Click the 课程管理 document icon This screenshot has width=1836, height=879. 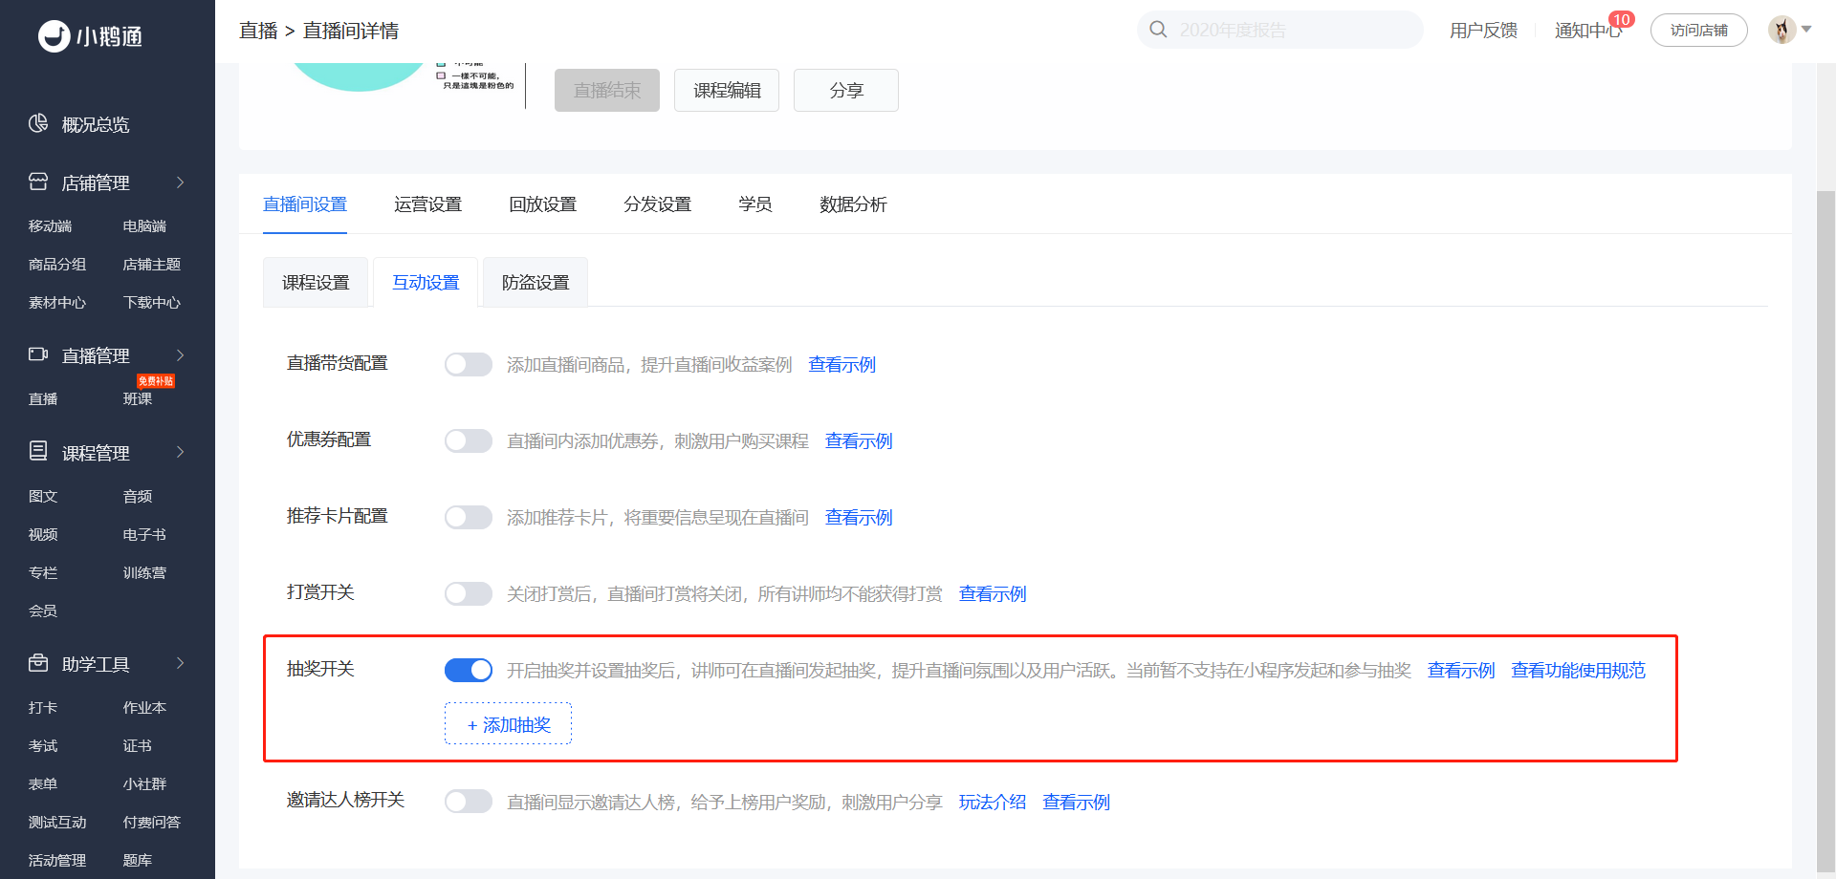[x=38, y=451]
